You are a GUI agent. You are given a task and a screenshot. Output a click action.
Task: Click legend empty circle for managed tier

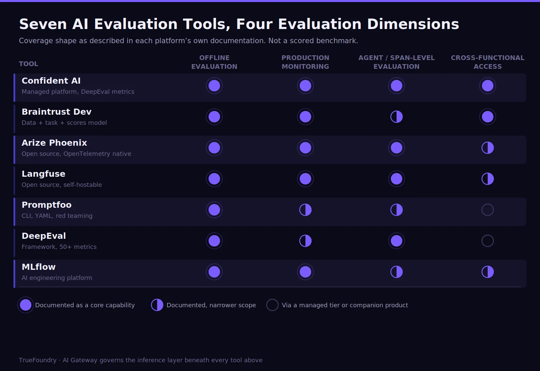[x=272, y=305]
